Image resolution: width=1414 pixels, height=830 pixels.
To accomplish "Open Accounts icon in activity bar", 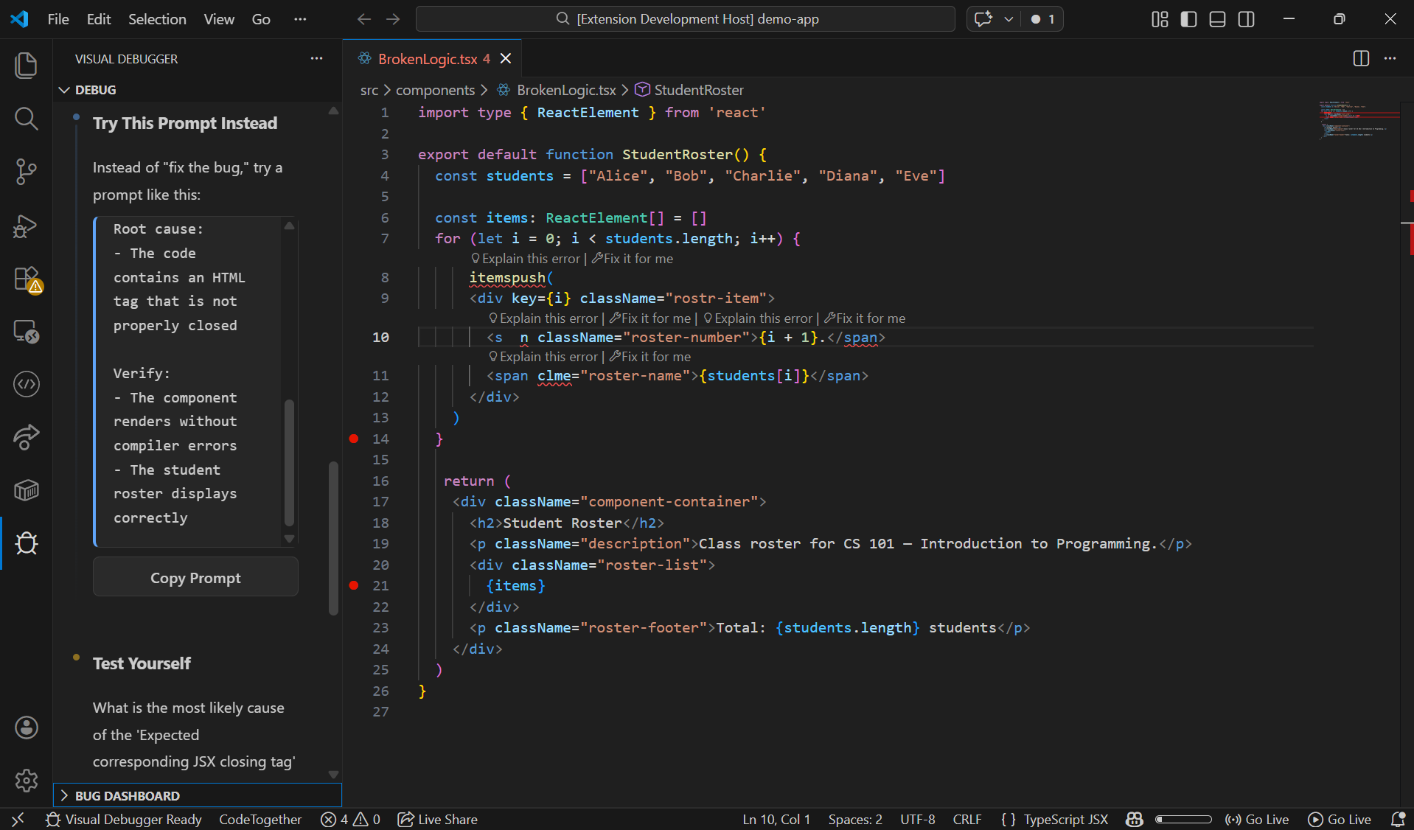I will 27,728.
